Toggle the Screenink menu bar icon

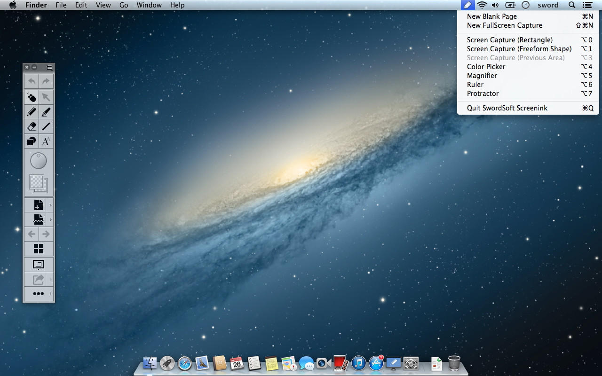(467, 5)
